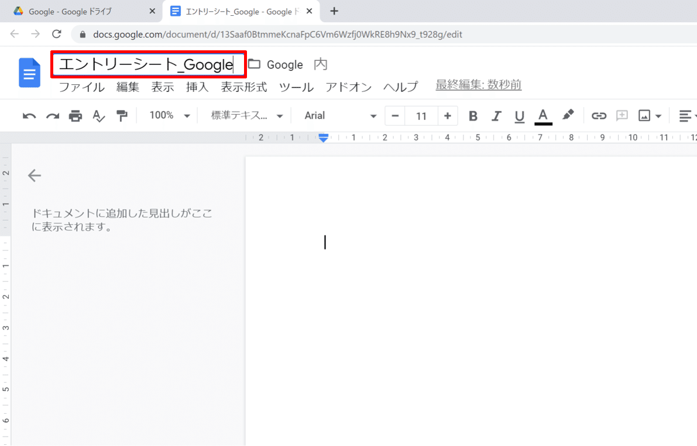The width and height of the screenshot is (697, 446).
Task: Click the Google Docs home icon
Action: pos(30,73)
